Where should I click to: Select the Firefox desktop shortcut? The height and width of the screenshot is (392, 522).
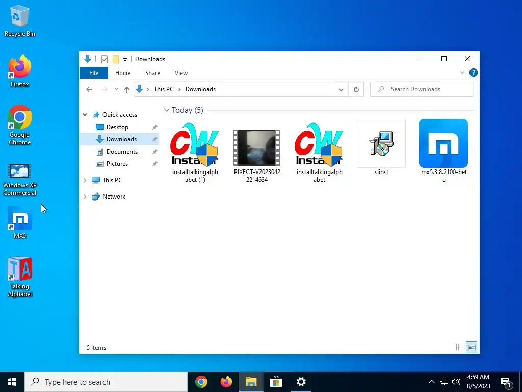pyautogui.click(x=20, y=71)
